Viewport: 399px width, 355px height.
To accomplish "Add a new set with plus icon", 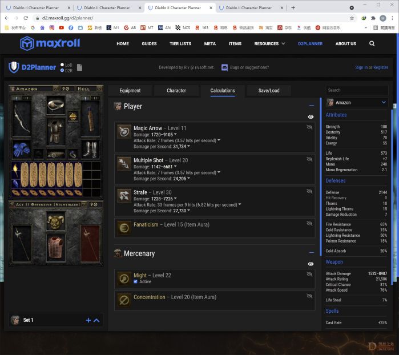I will pyautogui.click(x=88, y=320).
